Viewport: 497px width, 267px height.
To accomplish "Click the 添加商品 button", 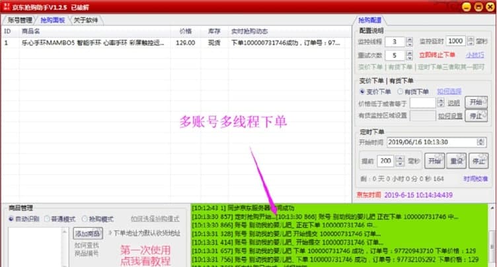I will pyautogui.click(x=88, y=233).
